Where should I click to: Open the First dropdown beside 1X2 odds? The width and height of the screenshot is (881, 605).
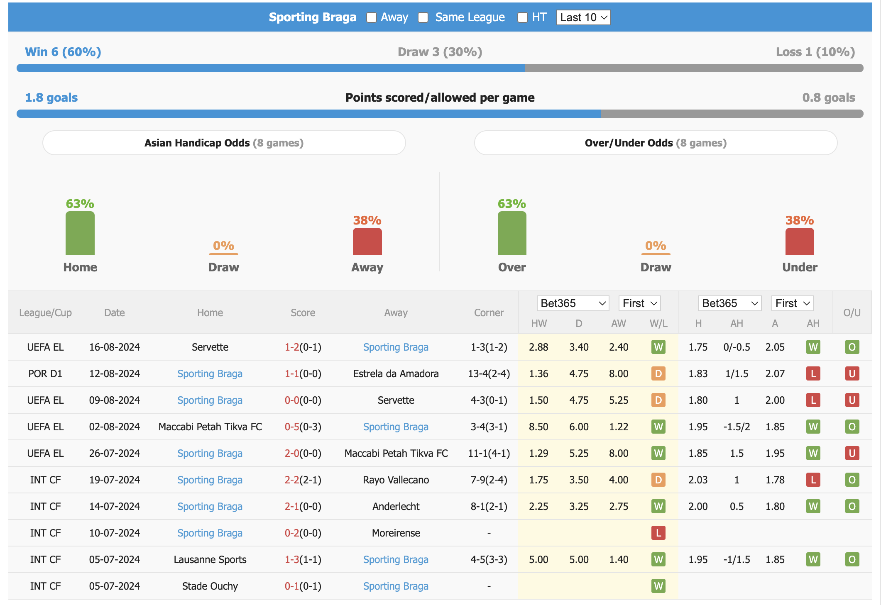coord(639,303)
